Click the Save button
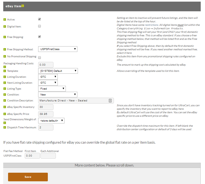The height and width of the screenshot is (184, 205). 28,177
